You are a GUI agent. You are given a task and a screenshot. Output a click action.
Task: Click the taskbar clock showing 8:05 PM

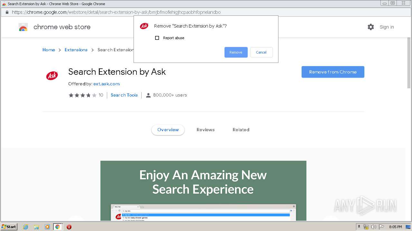(395, 227)
